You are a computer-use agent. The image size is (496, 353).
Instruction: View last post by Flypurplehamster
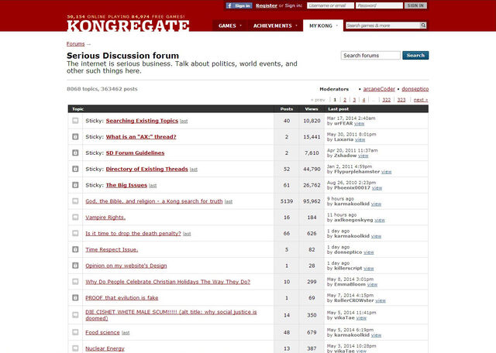(386, 172)
